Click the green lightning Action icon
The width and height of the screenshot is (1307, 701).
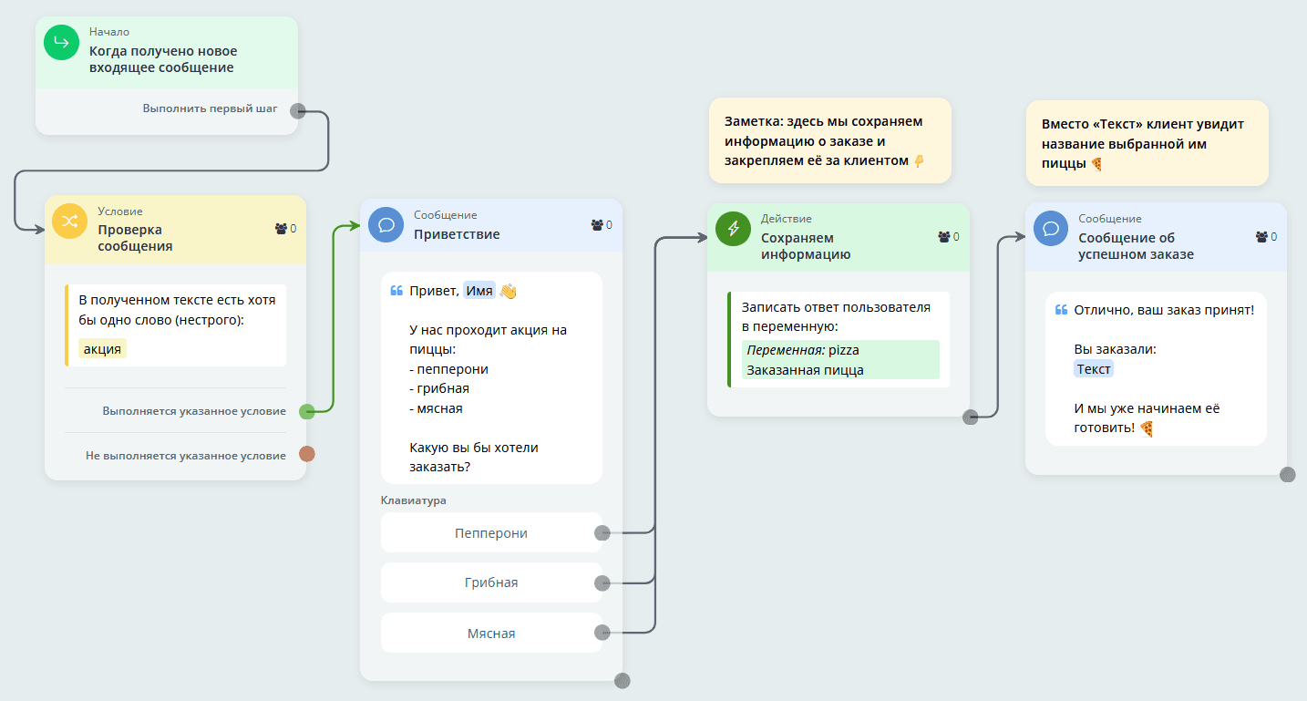point(733,229)
